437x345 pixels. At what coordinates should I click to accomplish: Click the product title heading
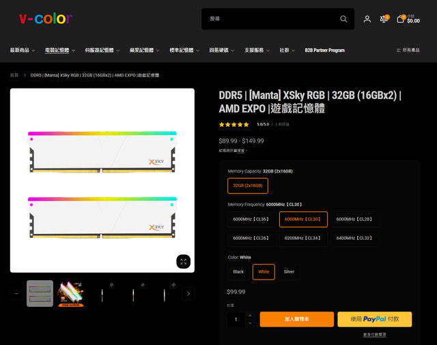click(x=310, y=102)
